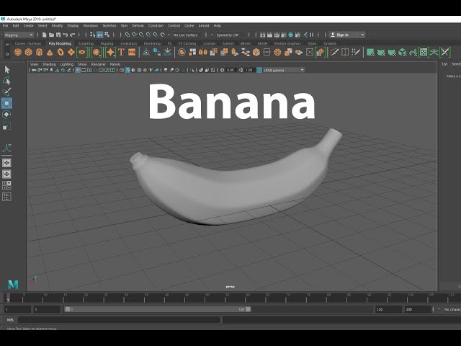Viewport: 461px width, 346px height.
Task: Open the shelf tab list menu icon
Action: (x=7, y=44)
